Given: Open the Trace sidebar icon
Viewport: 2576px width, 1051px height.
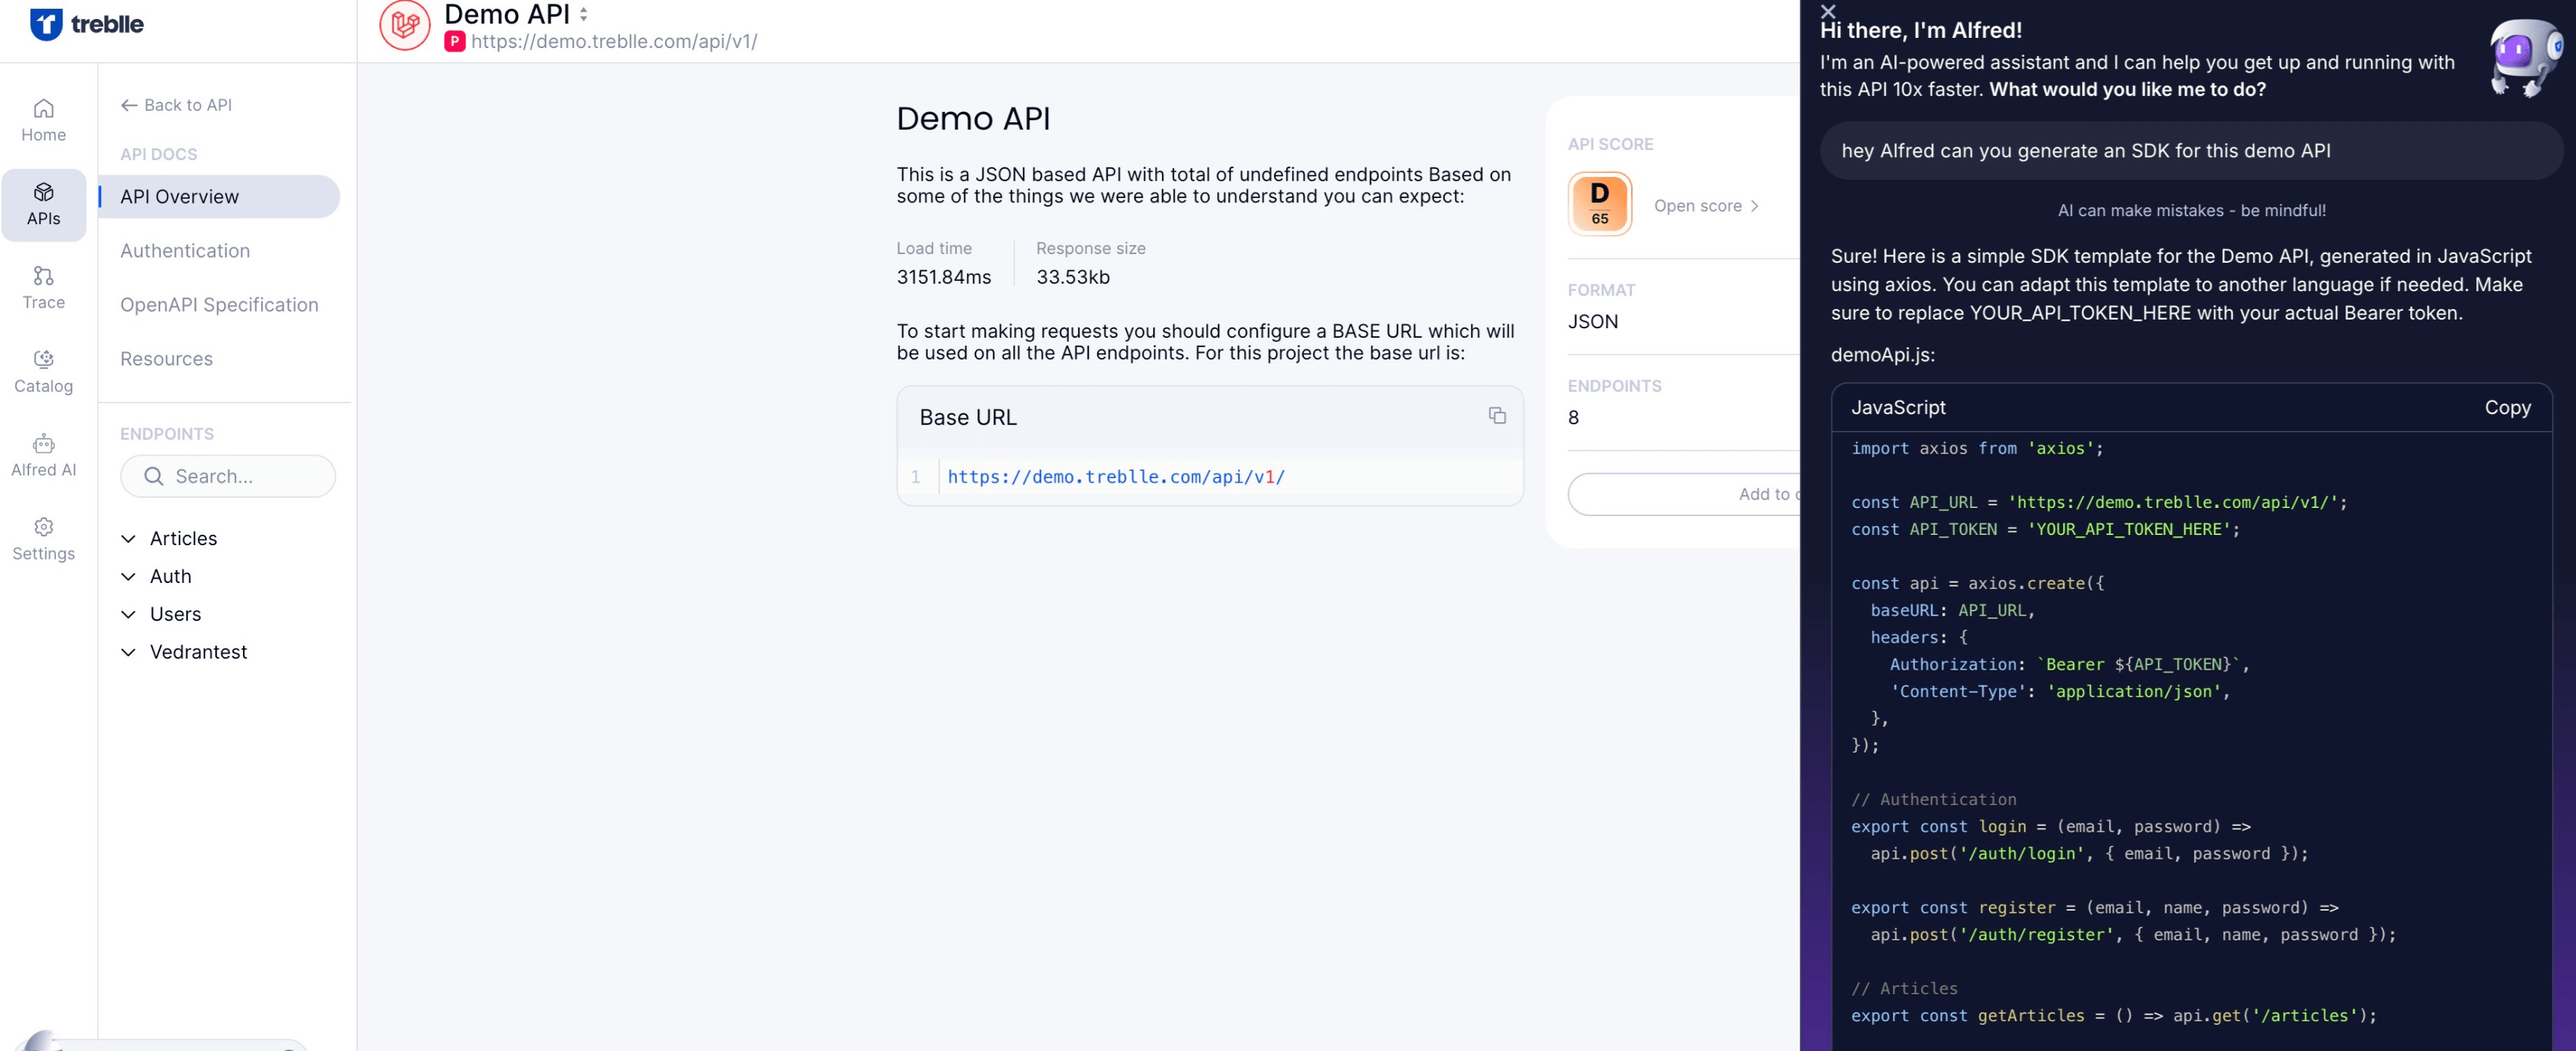Looking at the screenshot, I should point(43,287).
